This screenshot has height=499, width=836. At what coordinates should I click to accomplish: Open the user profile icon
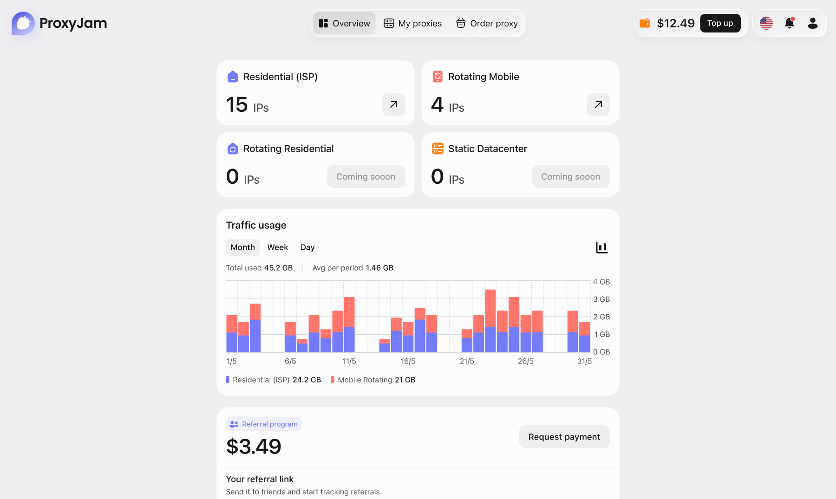click(x=812, y=23)
